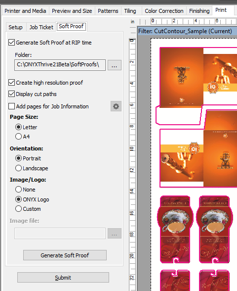The image size is (237, 291).
Task: Switch to Printer and Media tab
Action: [25, 11]
